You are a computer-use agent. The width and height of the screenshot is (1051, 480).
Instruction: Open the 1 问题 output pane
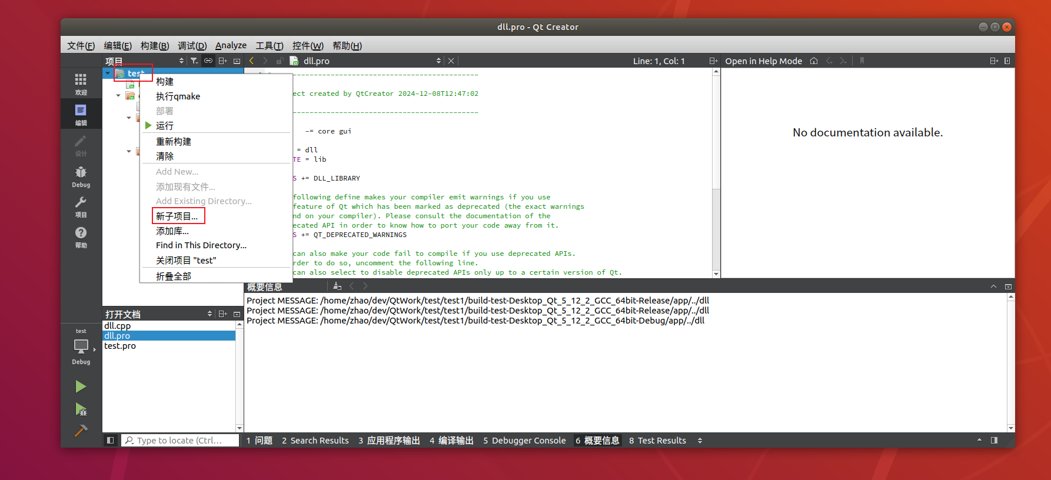tap(259, 441)
